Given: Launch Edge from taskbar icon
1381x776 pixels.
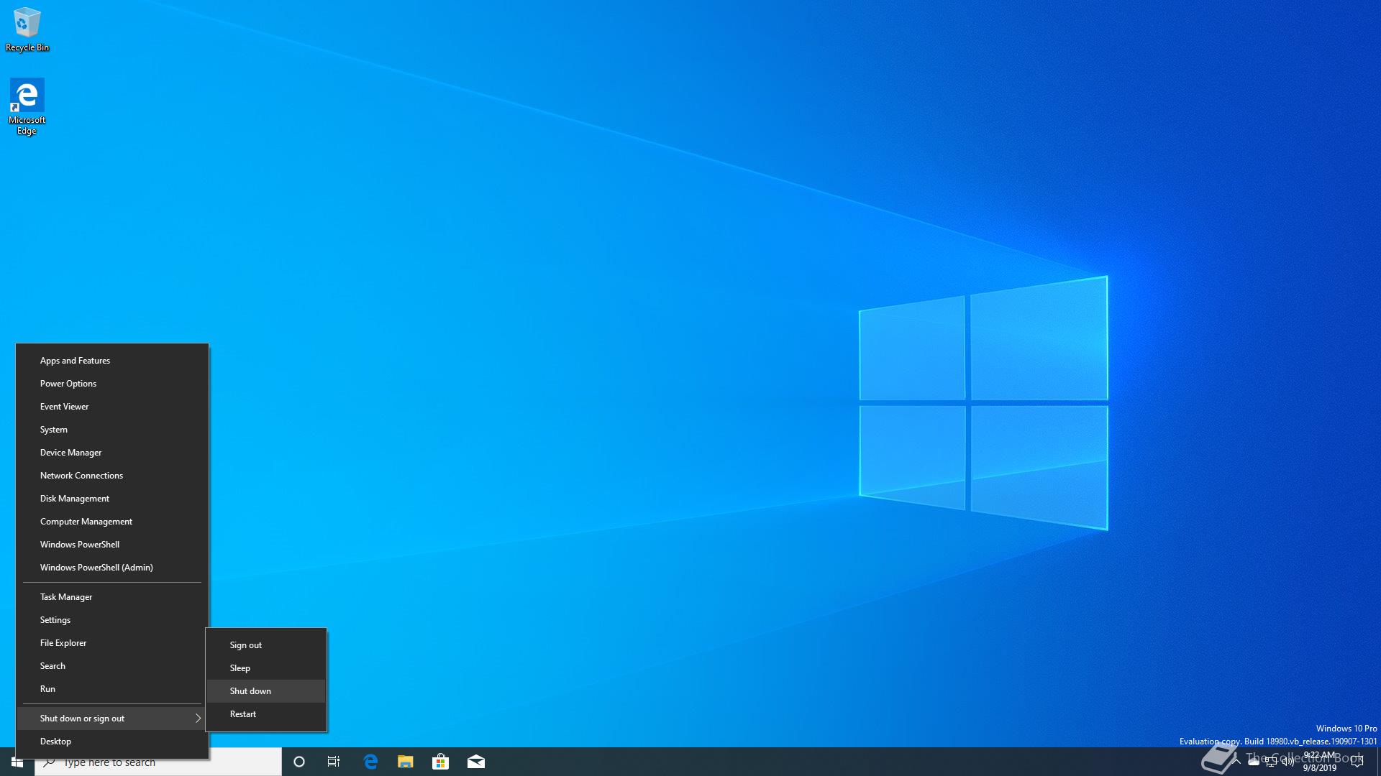Looking at the screenshot, I should coord(370,762).
